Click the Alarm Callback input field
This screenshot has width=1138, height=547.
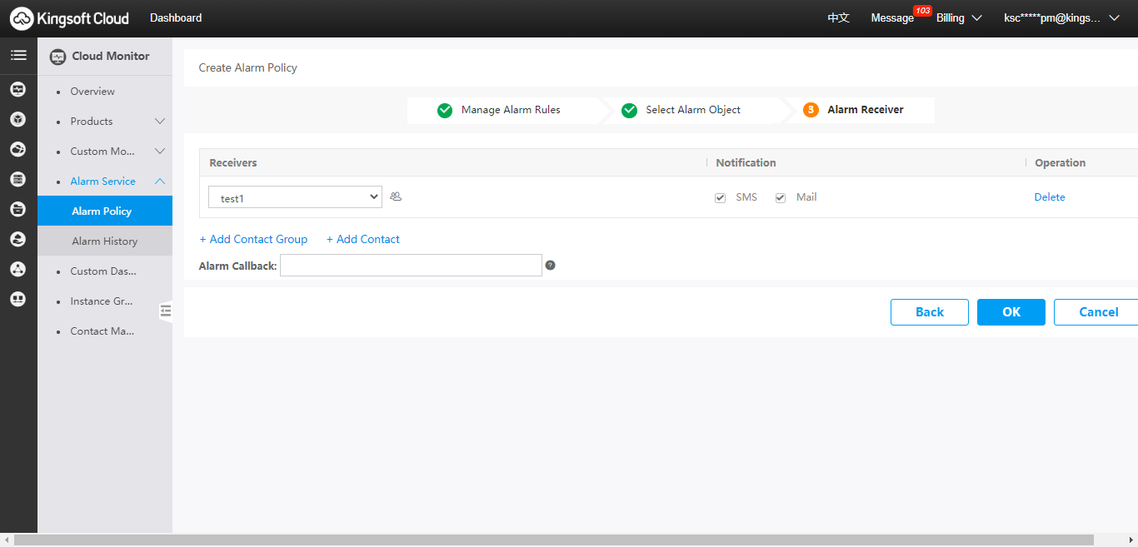[x=411, y=266]
